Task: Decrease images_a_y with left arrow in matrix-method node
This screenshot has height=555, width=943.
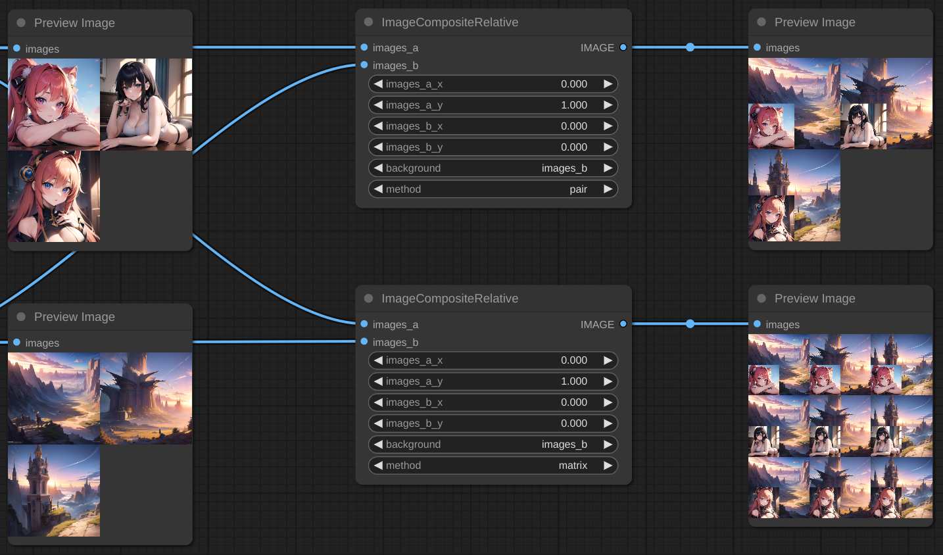Action: click(x=378, y=381)
